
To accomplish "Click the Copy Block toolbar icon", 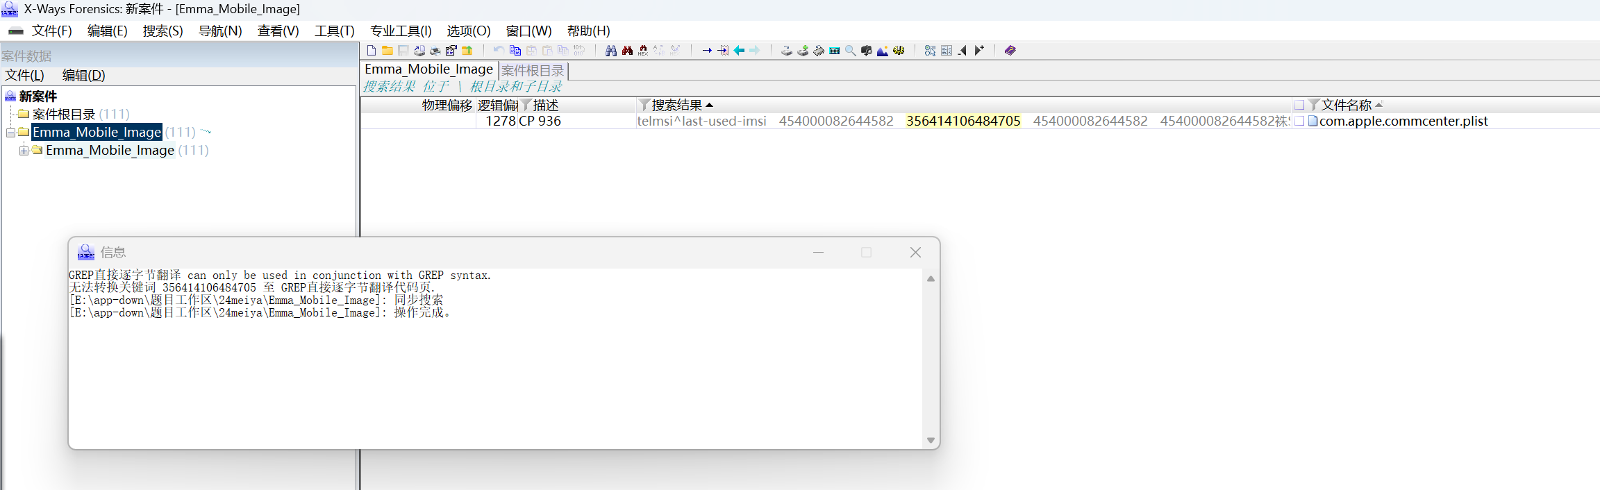I will click(x=515, y=51).
